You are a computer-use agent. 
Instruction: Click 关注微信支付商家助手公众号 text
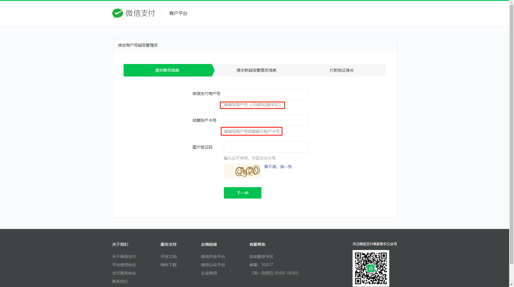[x=375, y=244]
